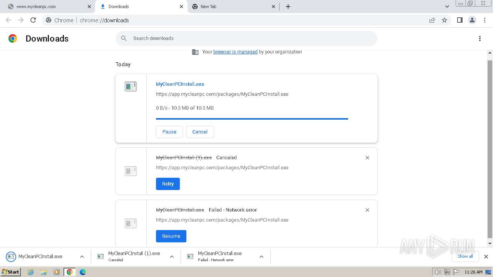
Task: Open the tab search dropdown arrow
Action: click(x=447, y=7)
